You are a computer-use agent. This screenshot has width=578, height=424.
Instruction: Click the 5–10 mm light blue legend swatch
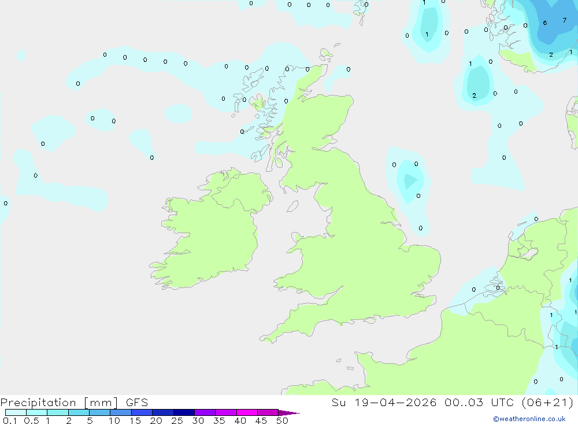coord(100,412)
